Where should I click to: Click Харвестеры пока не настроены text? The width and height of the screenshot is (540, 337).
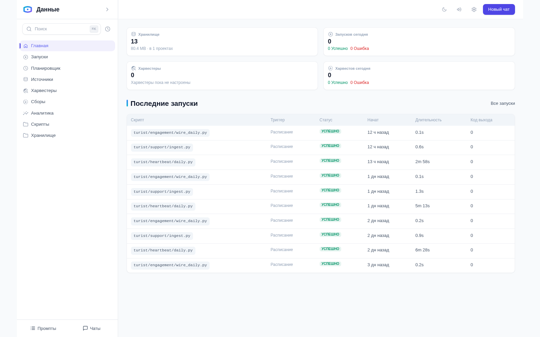coord(161,83)
